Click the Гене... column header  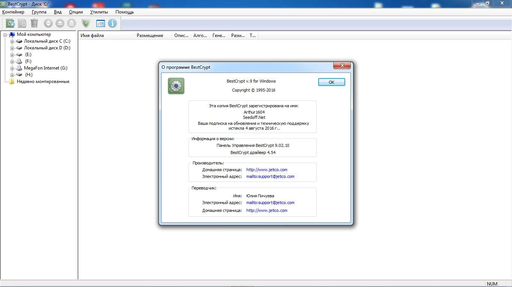tap(219, 36)
